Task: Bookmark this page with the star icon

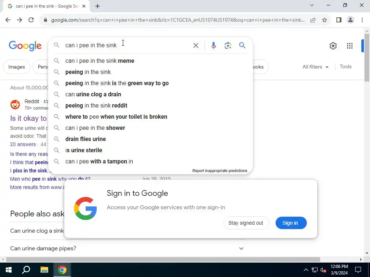Action: pos(324,20)
